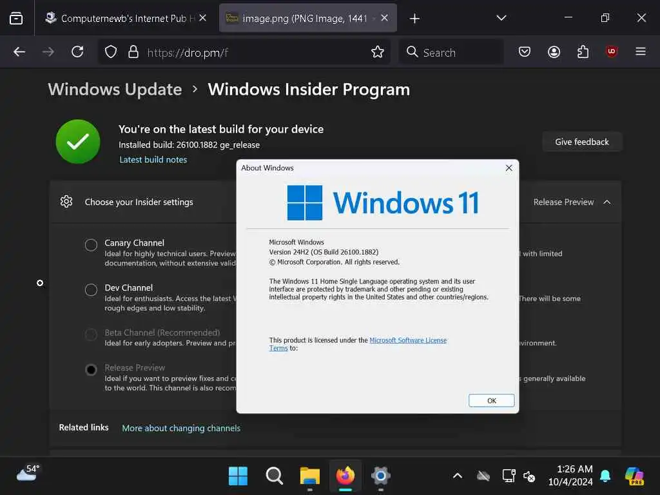Click 'Version 24H2 (OS Build 26100.1882)' text
The image size is (660, 495).
click(324, 252)
